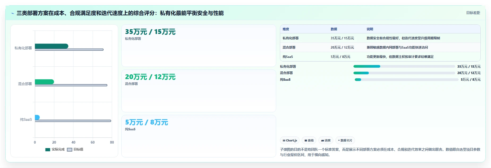Image resolution: width=491 pixels, height=168 pixels.
Task: Click the 纯SaaS cell in the table
Action: pyautogui.click(x=288, y=57)
